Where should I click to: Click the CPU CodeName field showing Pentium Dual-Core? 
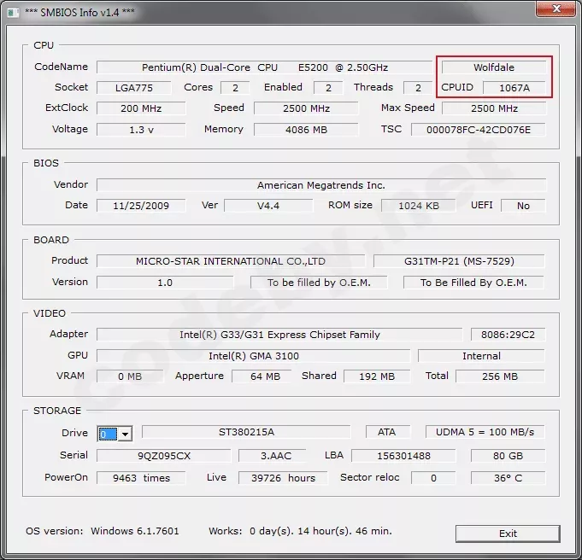pos(264,67)
